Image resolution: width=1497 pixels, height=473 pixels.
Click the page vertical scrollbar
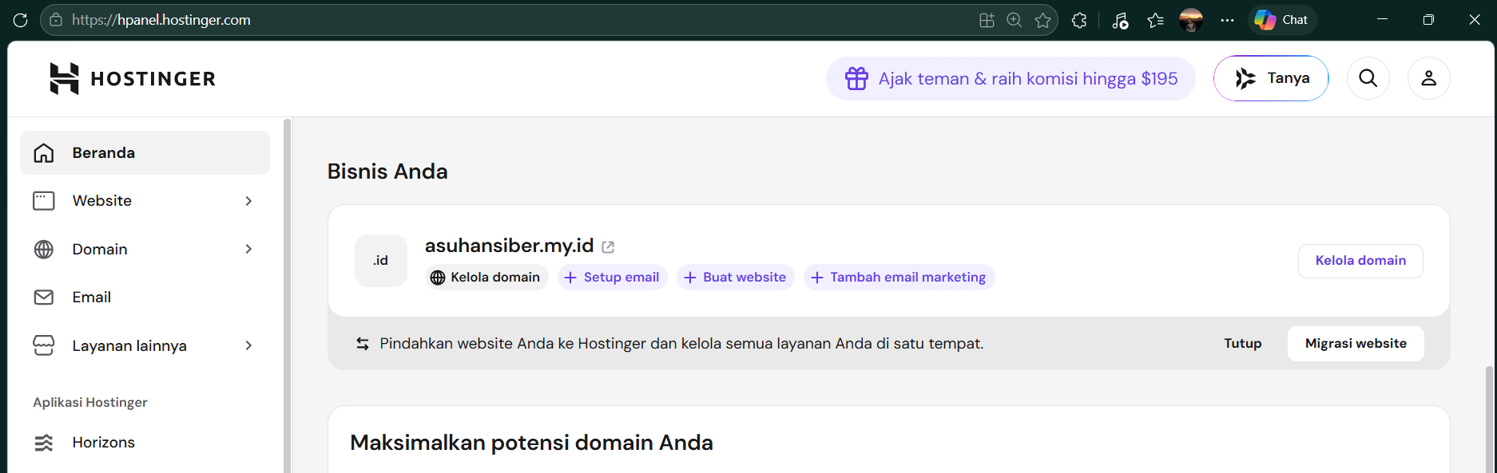point(1488,419)
